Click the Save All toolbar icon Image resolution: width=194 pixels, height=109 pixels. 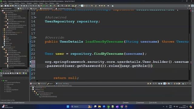point(8,6)
